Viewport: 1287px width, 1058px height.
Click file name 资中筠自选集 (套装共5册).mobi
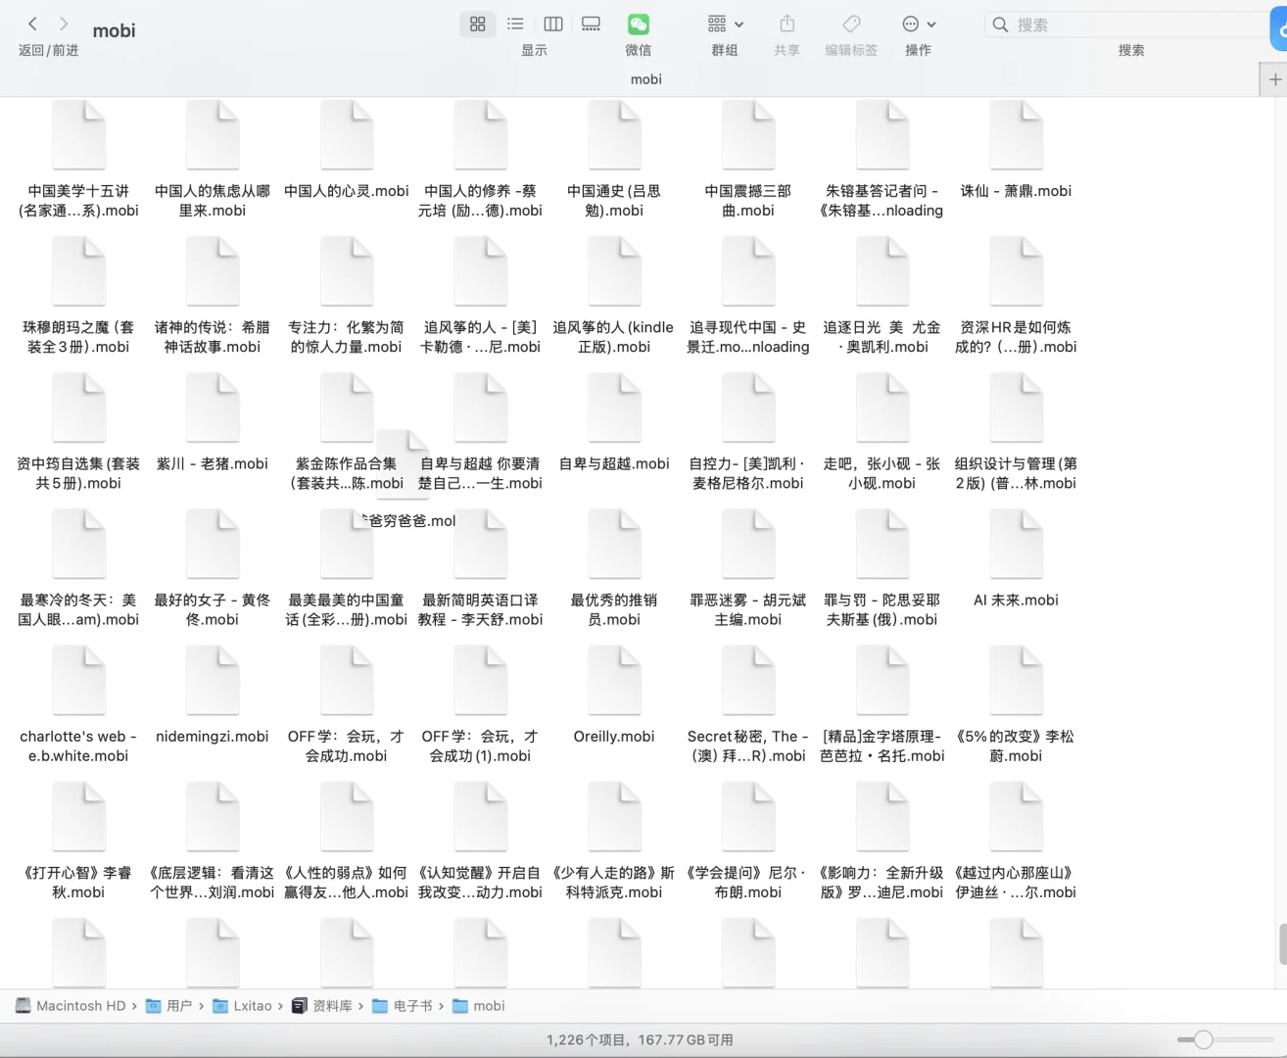point(78,473)
